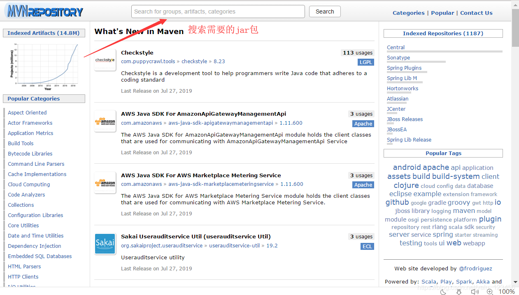Open the Central repository
Screen dimensions: 519x295
click(396, 47)
